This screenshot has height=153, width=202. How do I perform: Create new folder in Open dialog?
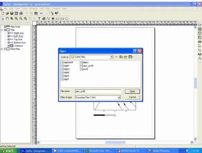coord(126,57)
